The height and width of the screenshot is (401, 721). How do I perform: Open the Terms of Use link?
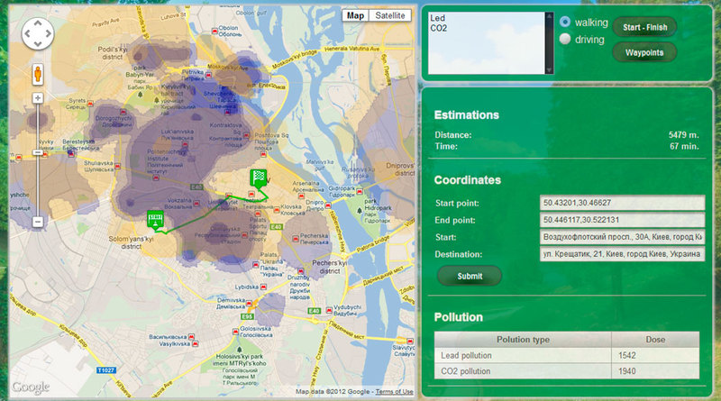click(x=394, y=392)
